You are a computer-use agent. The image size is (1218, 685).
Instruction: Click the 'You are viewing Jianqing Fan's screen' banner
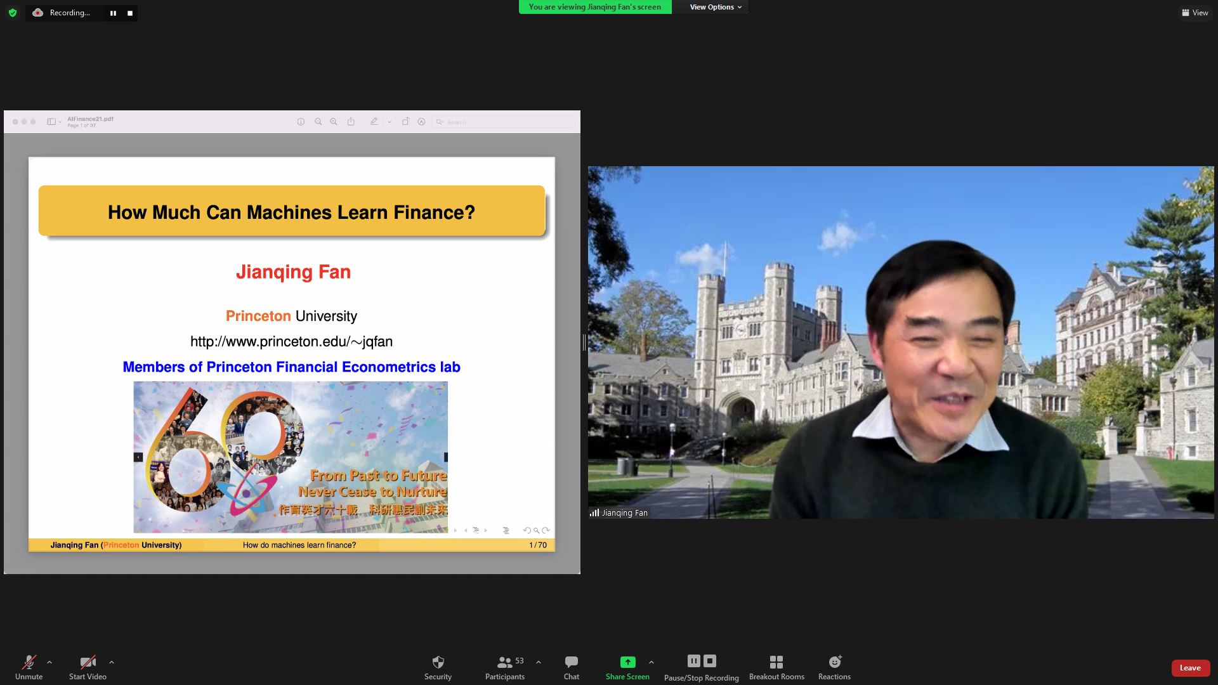595,7
